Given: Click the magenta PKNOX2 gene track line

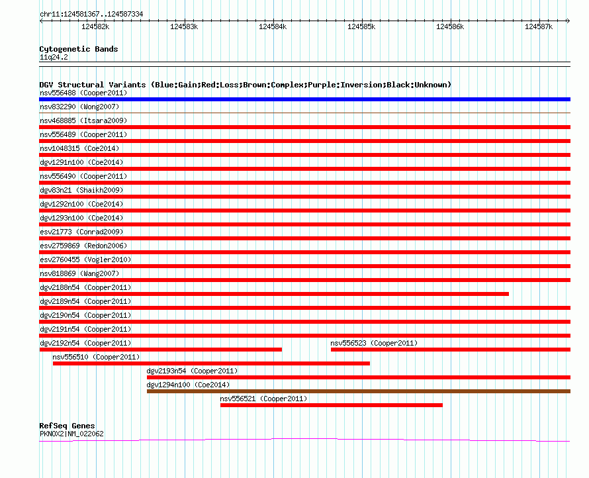Looking at the screenshot, I should coord(304,440).
